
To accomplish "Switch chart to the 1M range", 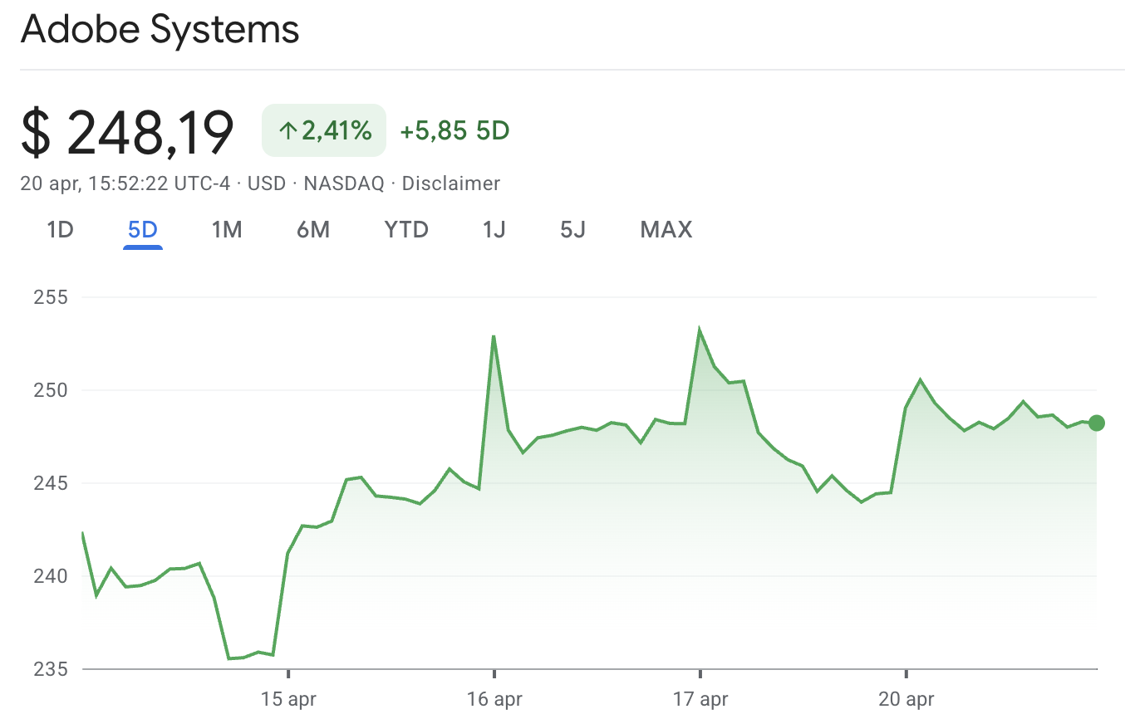I will tap(227, 229).
